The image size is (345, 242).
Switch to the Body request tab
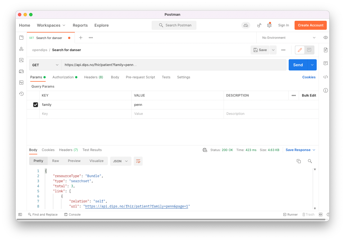click(x=115, y=77)
